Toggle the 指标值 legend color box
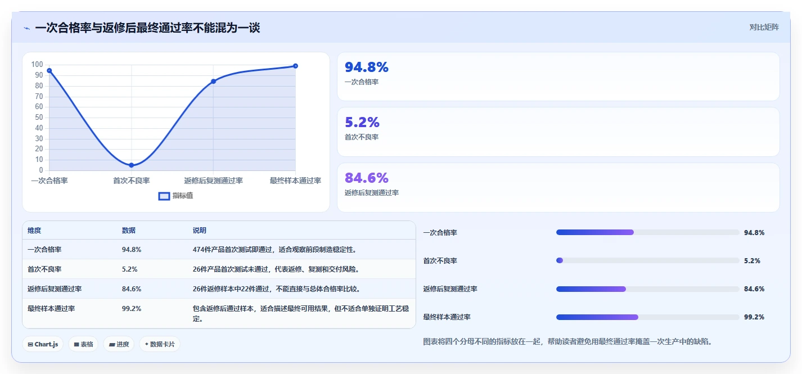802x374 pixels. click(164, 196)
